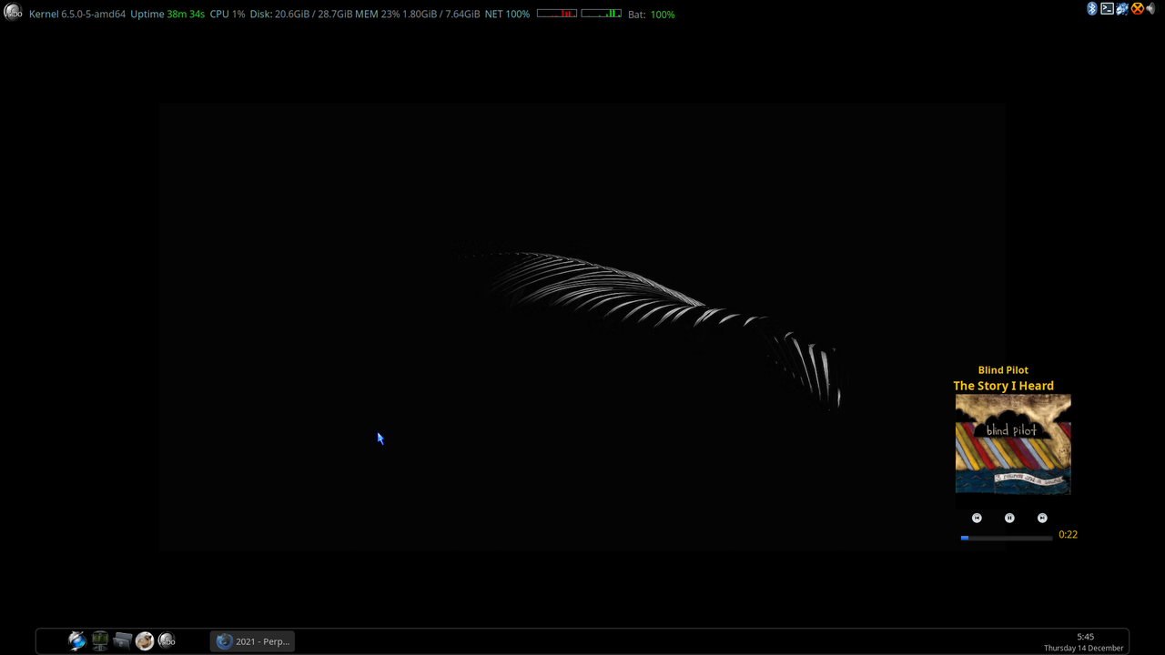The height and width of the screenshot is (655, 1165).
Task: Click the Blind Pilot album cover
Action: tap(1013, 444)
